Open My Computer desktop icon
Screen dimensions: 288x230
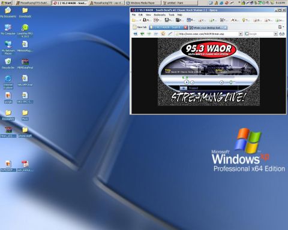click(x=8, y=29)
